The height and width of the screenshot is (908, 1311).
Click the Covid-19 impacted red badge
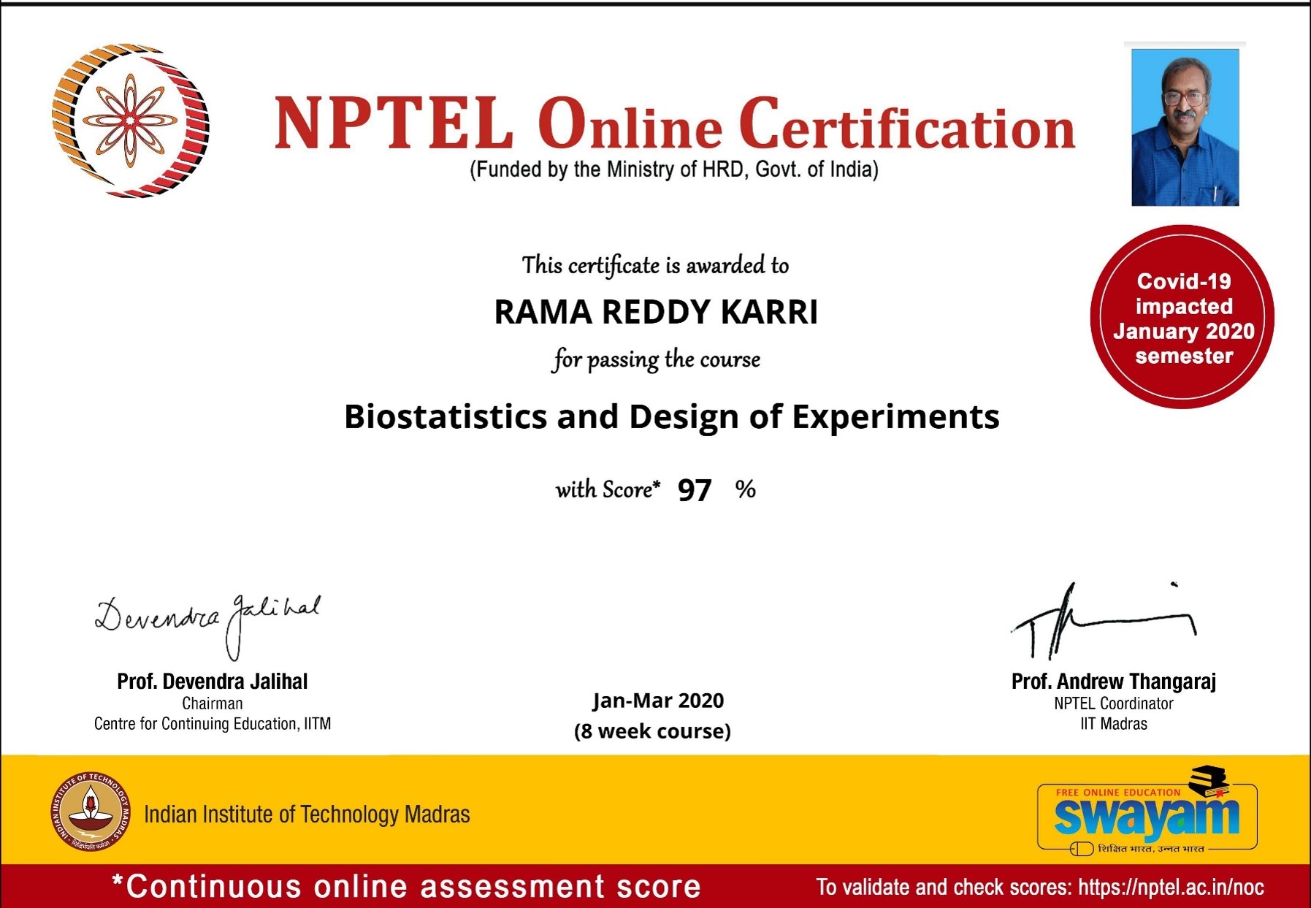1182,317
